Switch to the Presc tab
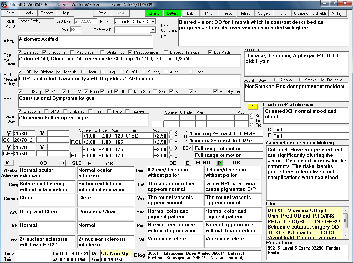The image size is (353, 263). pyautogui.click(x=228, y=13)
